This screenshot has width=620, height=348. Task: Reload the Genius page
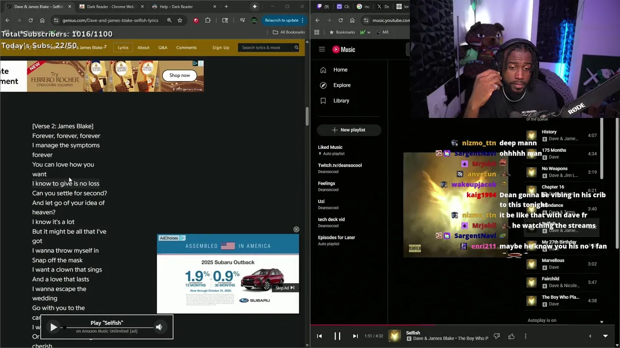click(31, 20)
